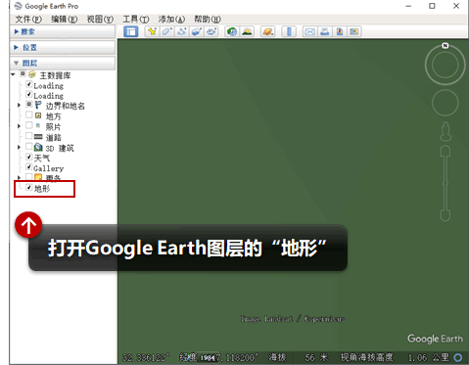Viewport: 469px width, 365px height.
Task: Add a placemark with the pushpin tool
Action: (x=152, y=31)
